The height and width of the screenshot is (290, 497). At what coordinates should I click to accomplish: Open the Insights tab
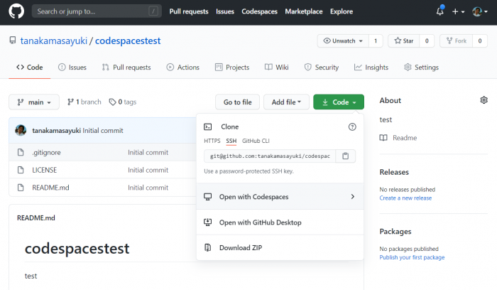(371, 68)
